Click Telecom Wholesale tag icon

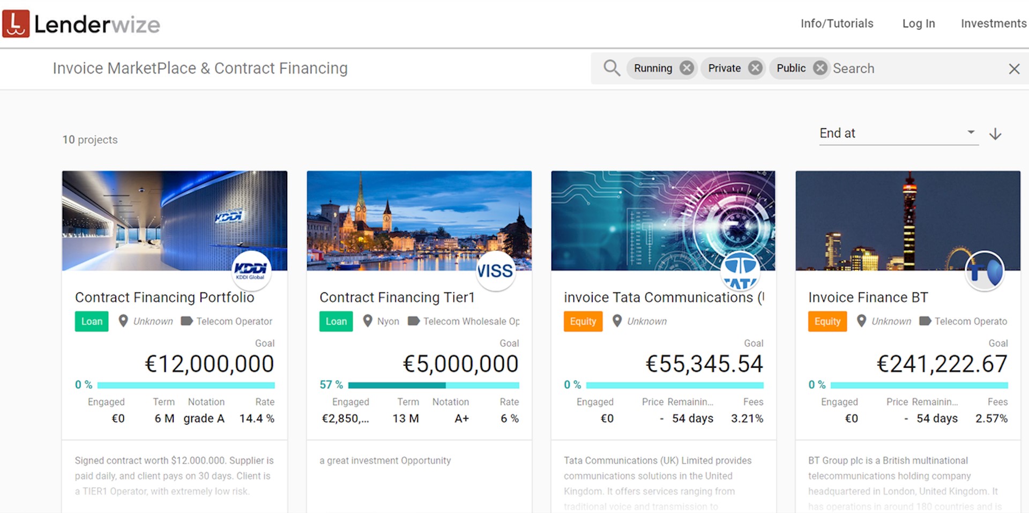click(414, 321)
